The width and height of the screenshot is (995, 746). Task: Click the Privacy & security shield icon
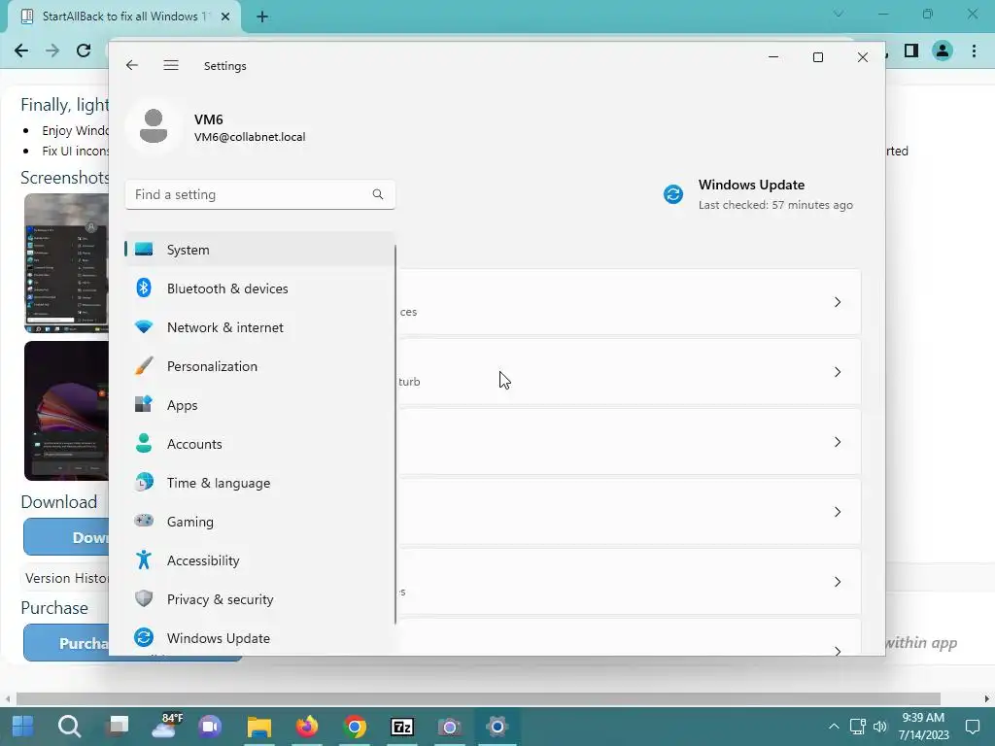(144, 598)
